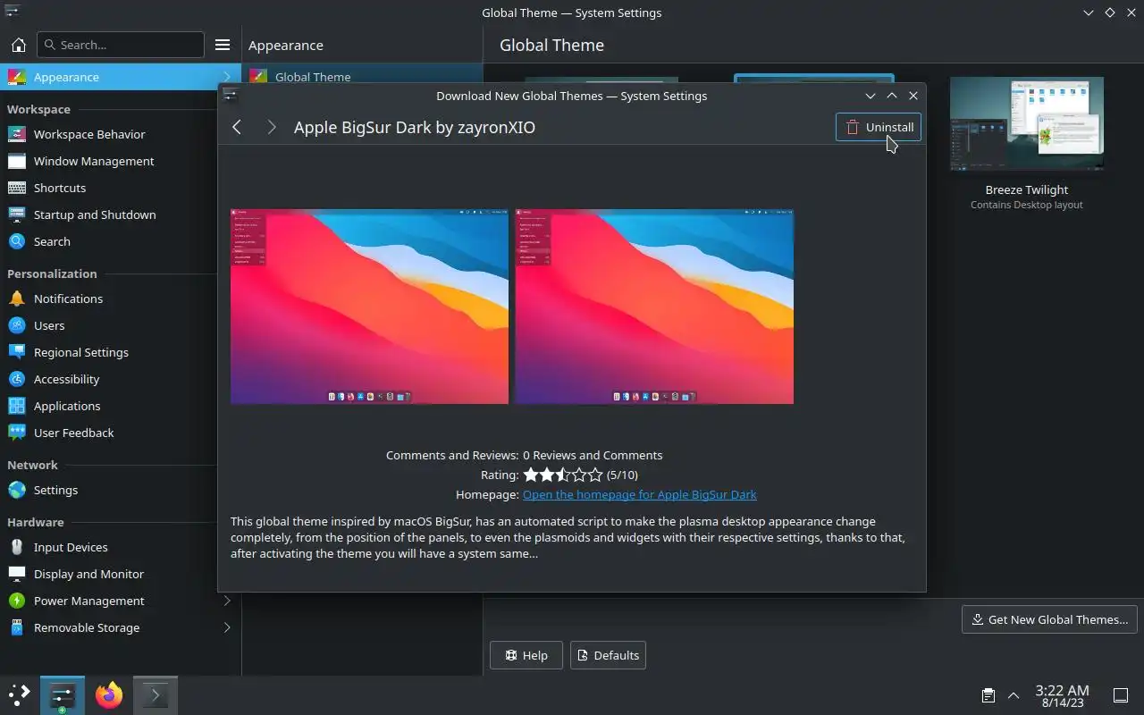Open the terminal from the taskbar
1144x715 pixels.
pos(155,695)
